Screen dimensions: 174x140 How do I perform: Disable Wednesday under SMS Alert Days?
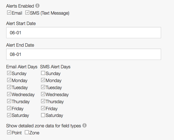coord(43,94)
